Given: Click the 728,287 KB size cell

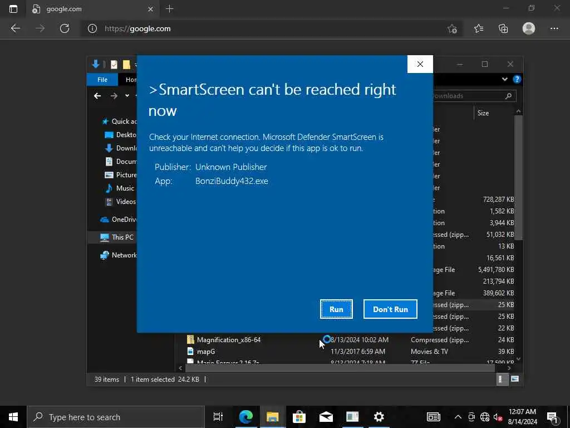Looking at the screenshot, I should [498, 200].
